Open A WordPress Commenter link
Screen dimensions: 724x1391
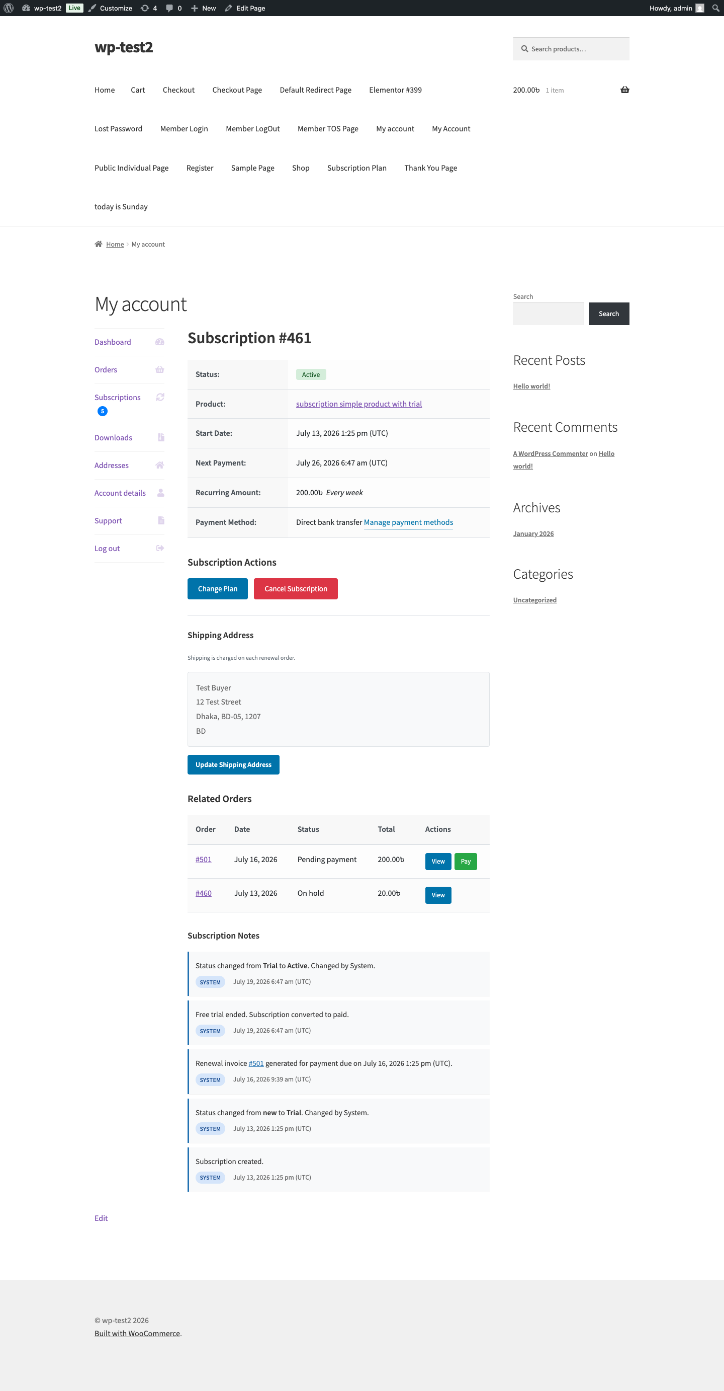click(550, 453)
